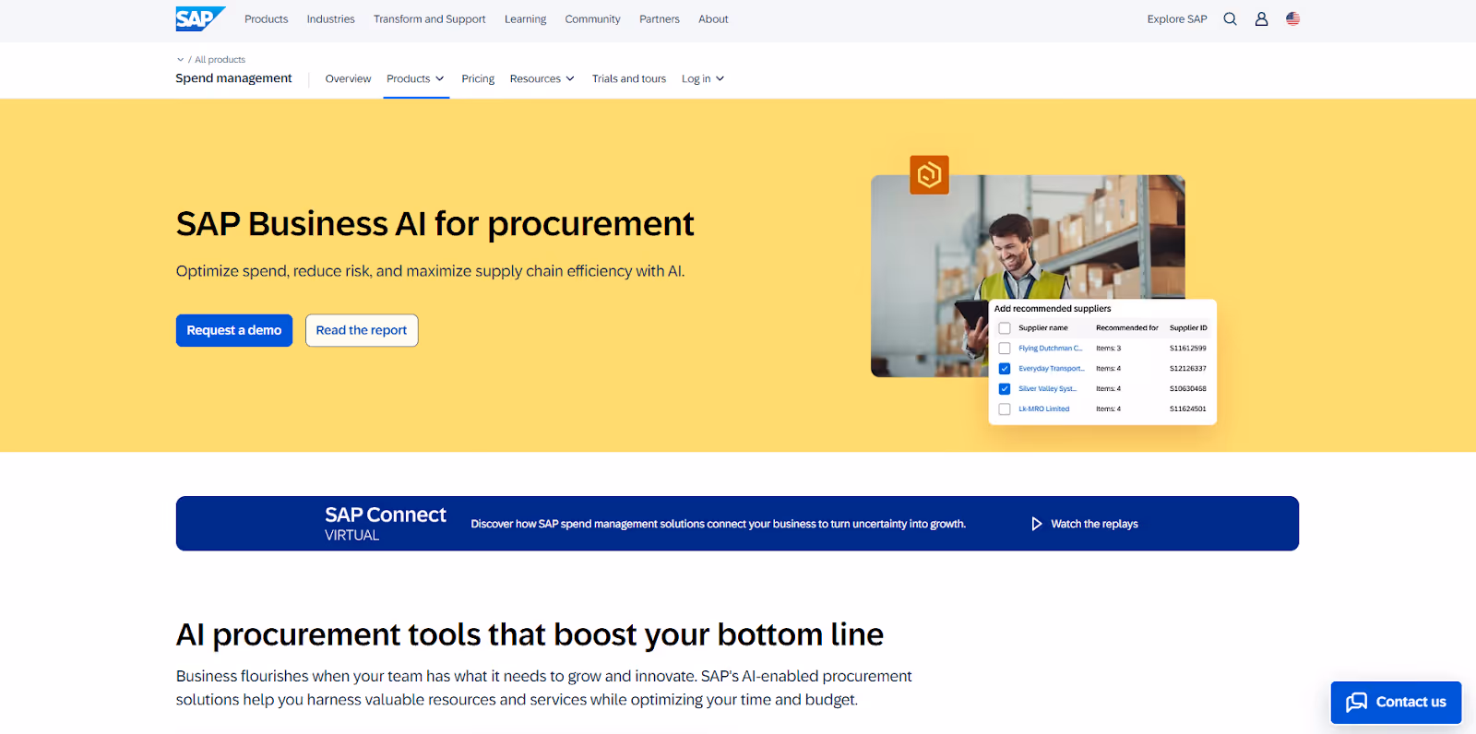Screen dimensions: 1476x734
Task: Open Transform and Support menu
Action: [x=429, y=18]
